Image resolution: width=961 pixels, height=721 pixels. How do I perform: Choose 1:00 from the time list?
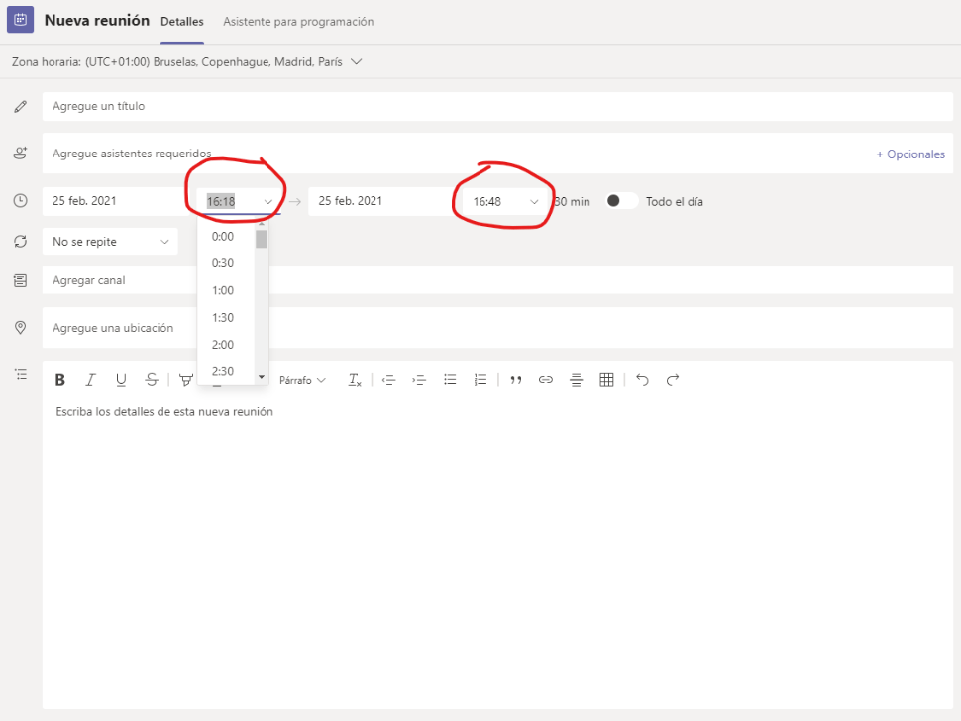[x=225, y=290]
